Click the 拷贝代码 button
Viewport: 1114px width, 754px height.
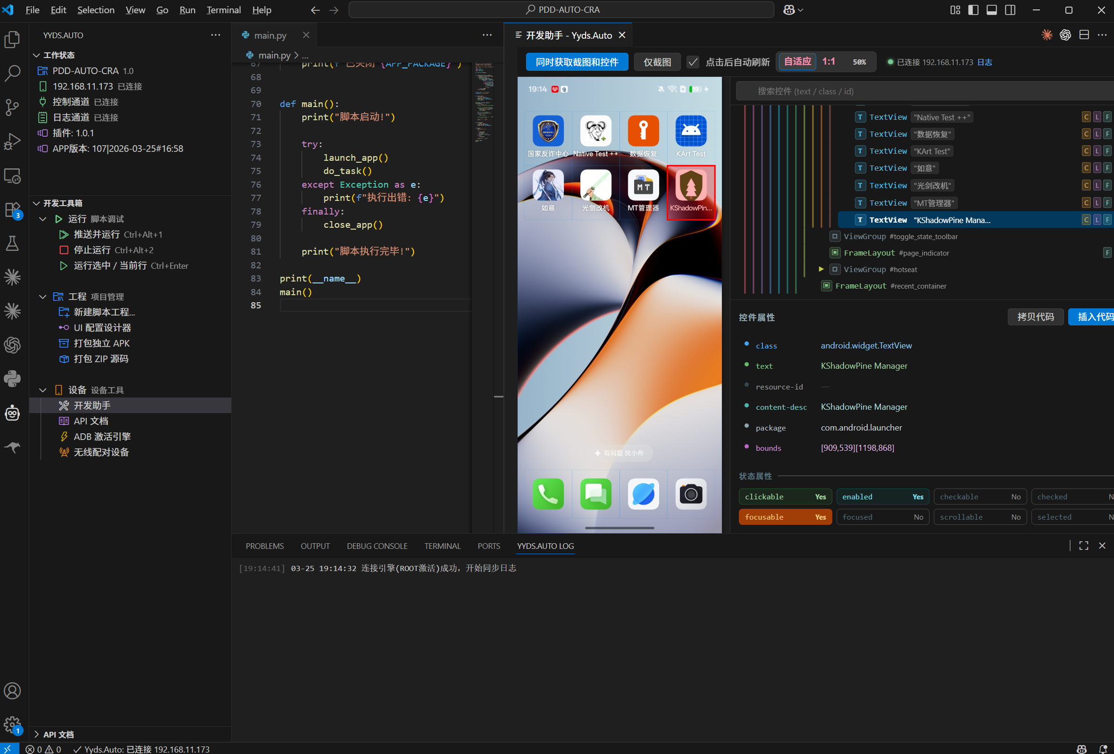click(1035, 317)
